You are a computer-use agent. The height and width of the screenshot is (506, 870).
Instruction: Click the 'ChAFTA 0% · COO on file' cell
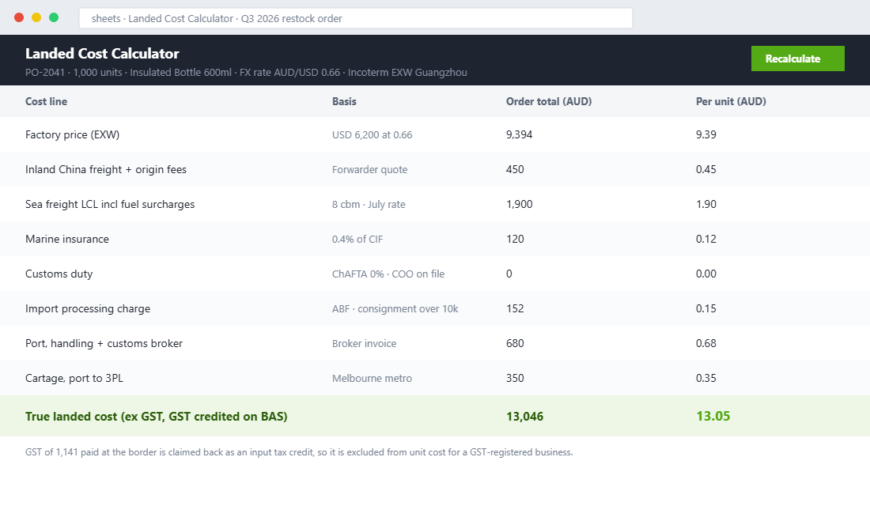(x=388, y=274)
